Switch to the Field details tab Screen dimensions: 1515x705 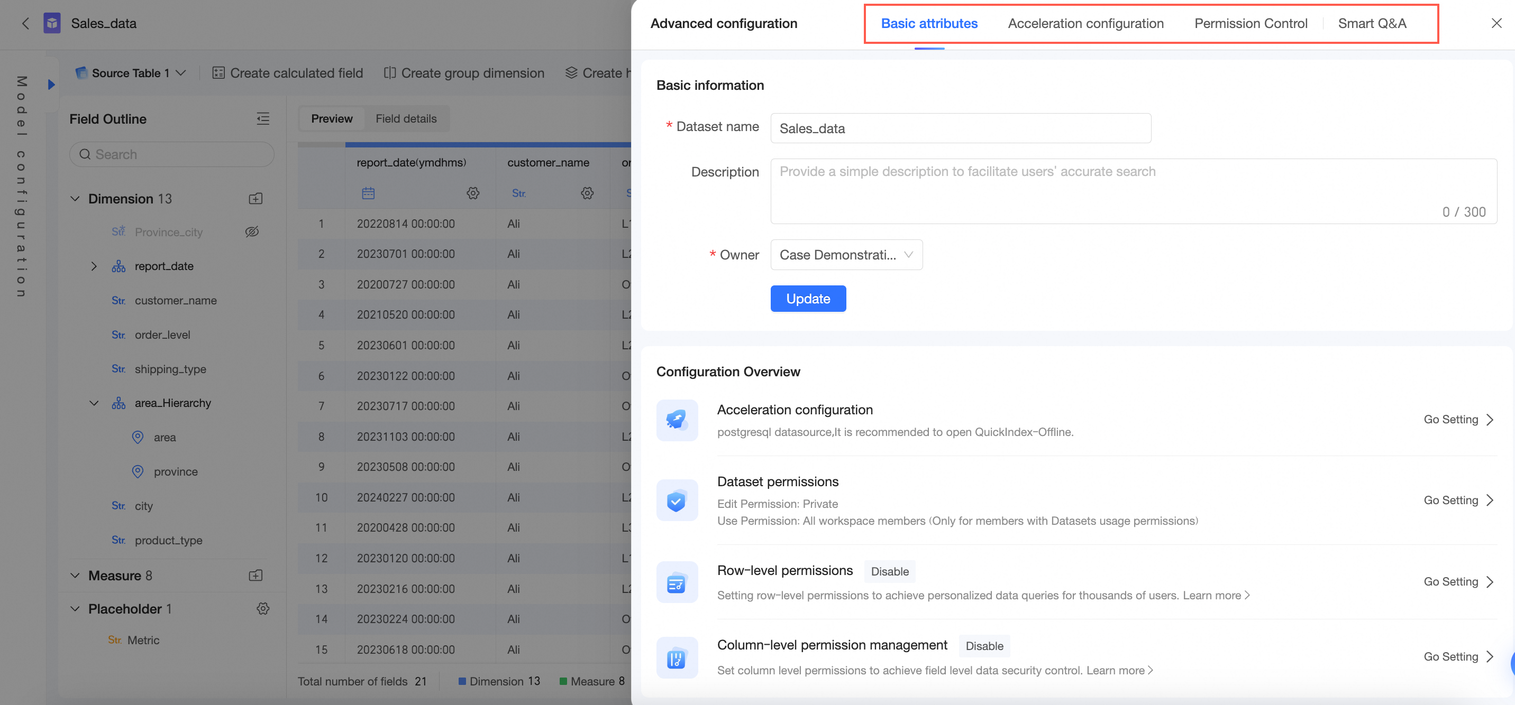(x=406, y=119)
